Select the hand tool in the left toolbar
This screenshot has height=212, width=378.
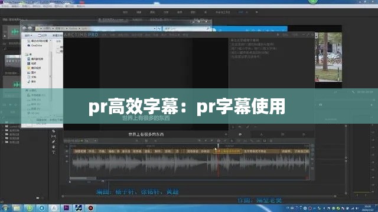point(54,147)
